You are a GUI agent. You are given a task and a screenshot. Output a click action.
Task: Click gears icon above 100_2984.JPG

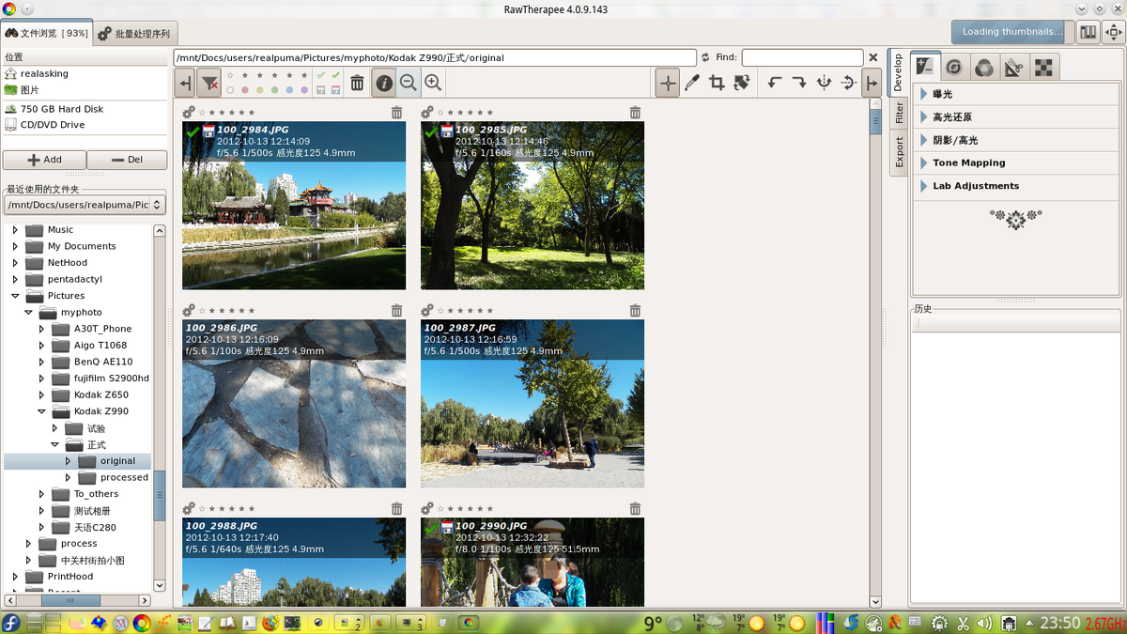pyautogui.click(x=189, y=113)
